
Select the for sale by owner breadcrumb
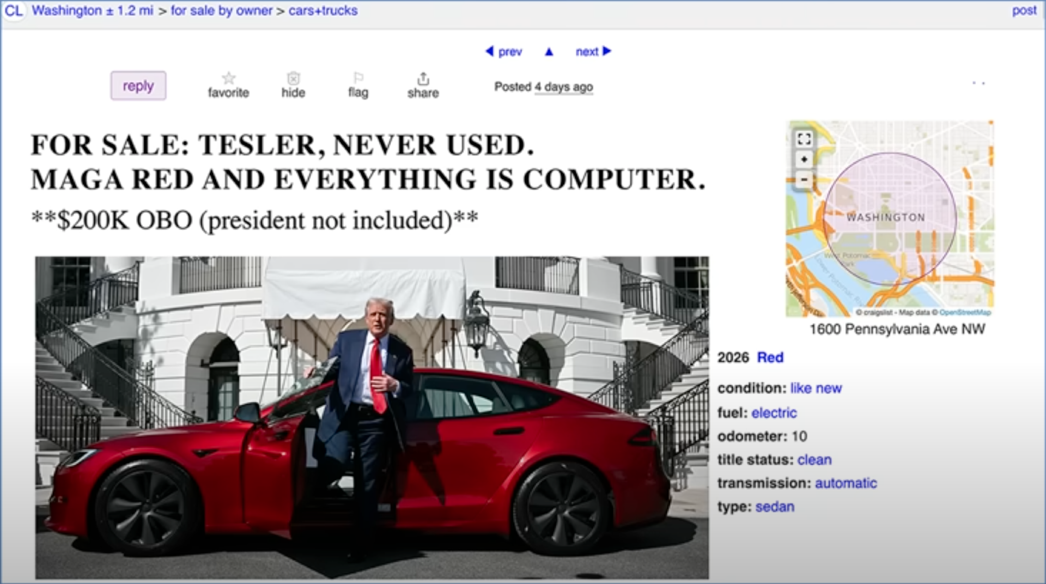[221, 10]
